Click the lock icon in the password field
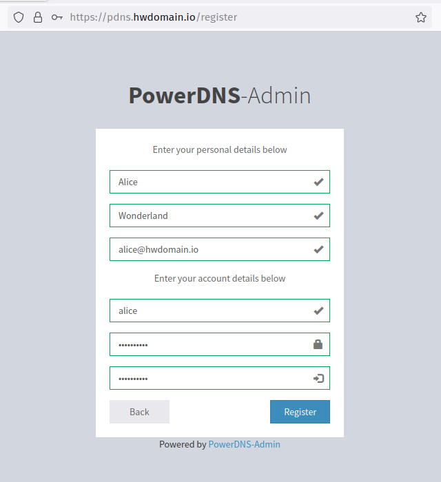The height and width of the screenshot is (482, 441). click(x=318, y=344)
